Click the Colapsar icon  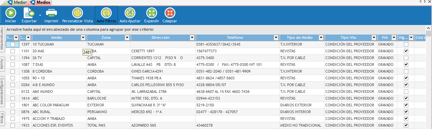click(x=170, y=13)
